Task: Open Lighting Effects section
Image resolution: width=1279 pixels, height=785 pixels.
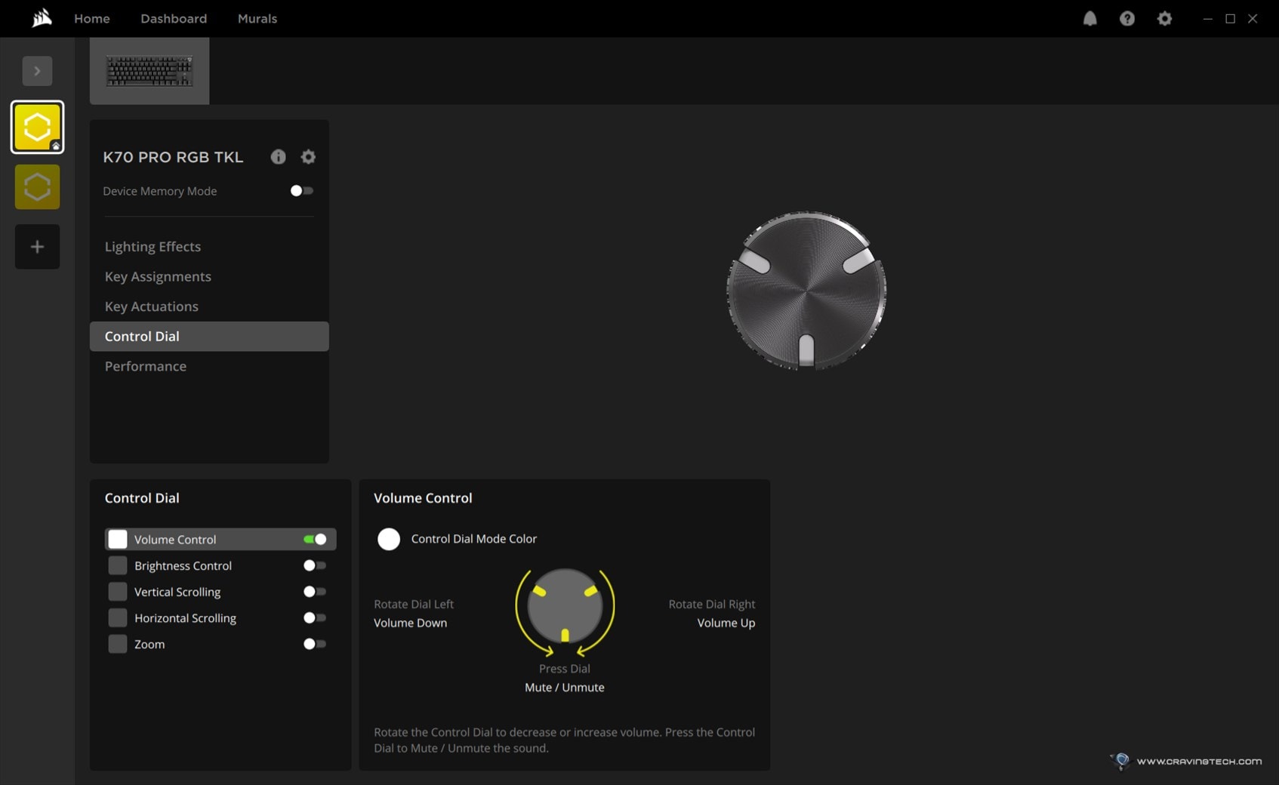Action: (x=153, y=247)
